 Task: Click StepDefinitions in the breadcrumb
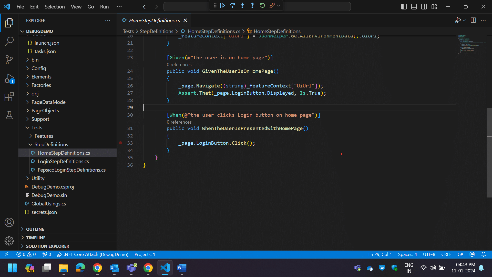[x=157, y=31]
